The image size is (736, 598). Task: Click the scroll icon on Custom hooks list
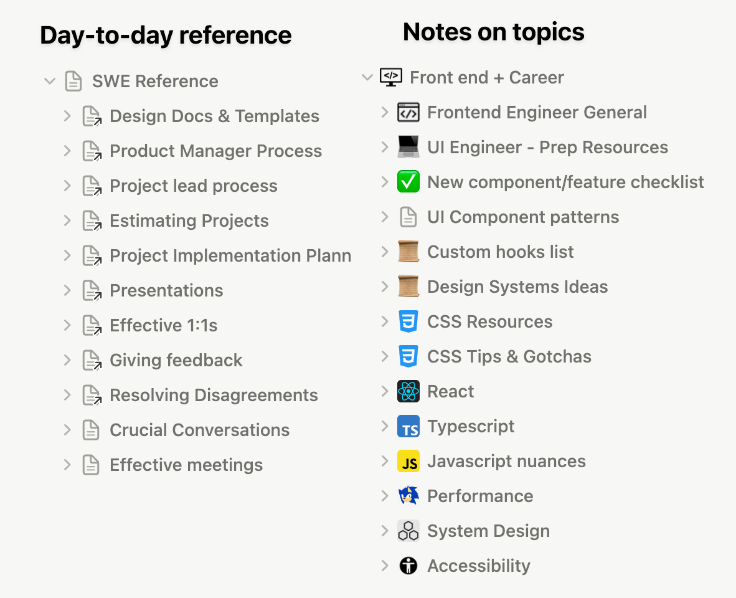click(x=408, y=252)
